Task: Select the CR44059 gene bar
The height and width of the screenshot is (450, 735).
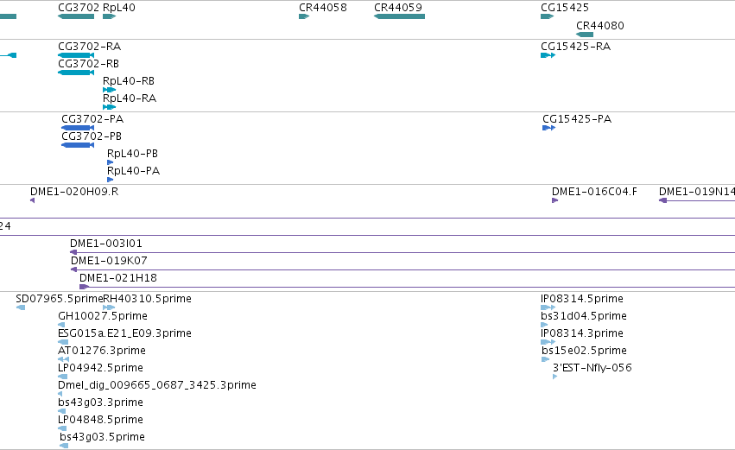Action: point(399,16)
